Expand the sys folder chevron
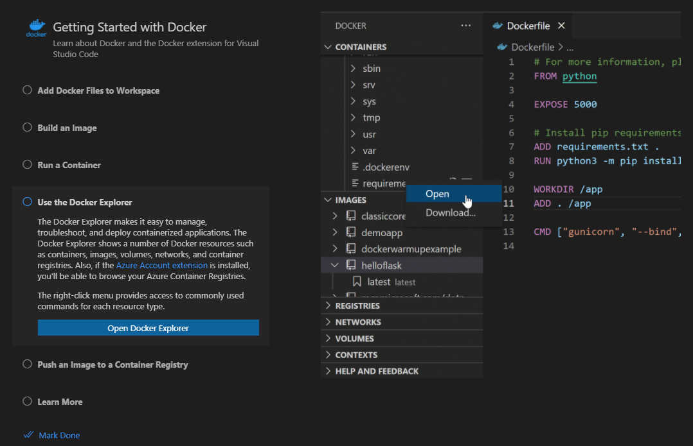693x446 pixels. pyautogui.click(x=353, y=101)
